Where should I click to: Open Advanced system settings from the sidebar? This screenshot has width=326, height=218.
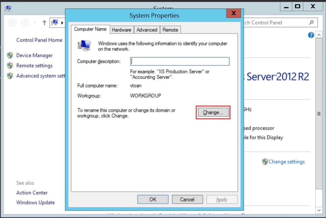click(40, 76)
